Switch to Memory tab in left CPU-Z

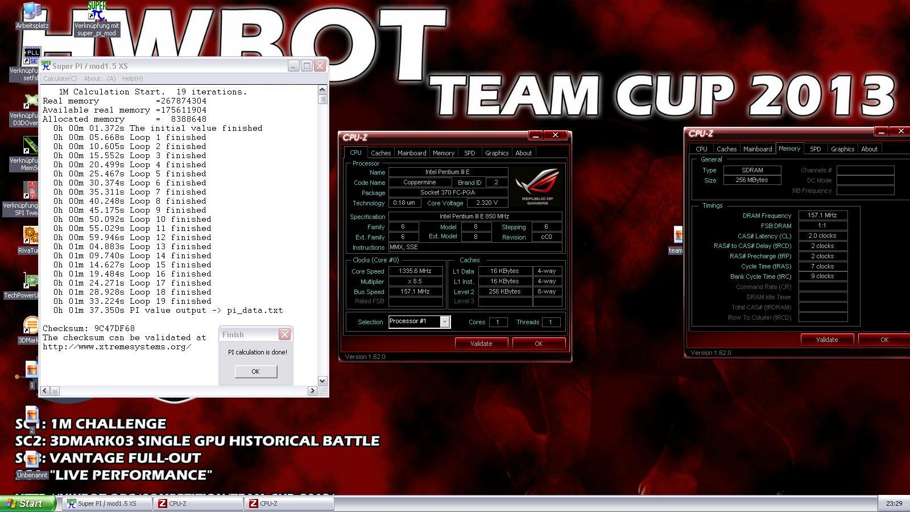pos(444,153)
